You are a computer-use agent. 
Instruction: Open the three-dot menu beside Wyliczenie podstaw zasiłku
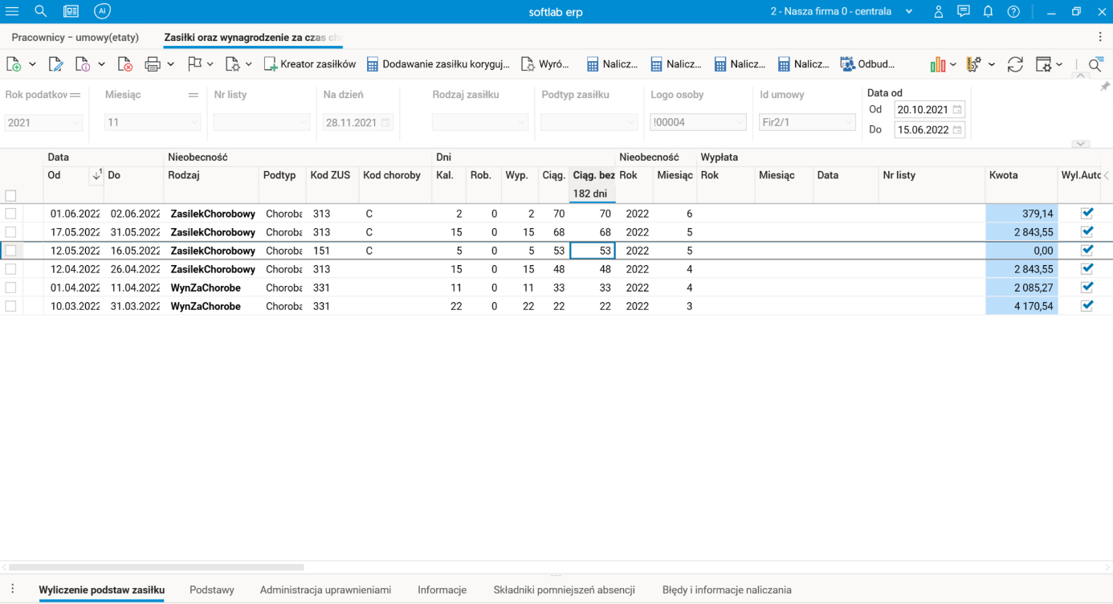(x=12, y=590)
